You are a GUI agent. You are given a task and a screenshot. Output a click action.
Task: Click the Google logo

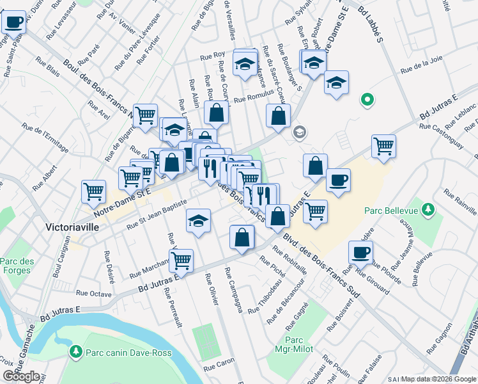tap(21, 377)
